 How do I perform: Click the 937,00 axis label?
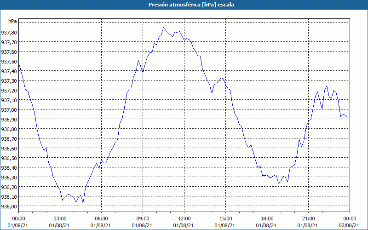(9, 109)
